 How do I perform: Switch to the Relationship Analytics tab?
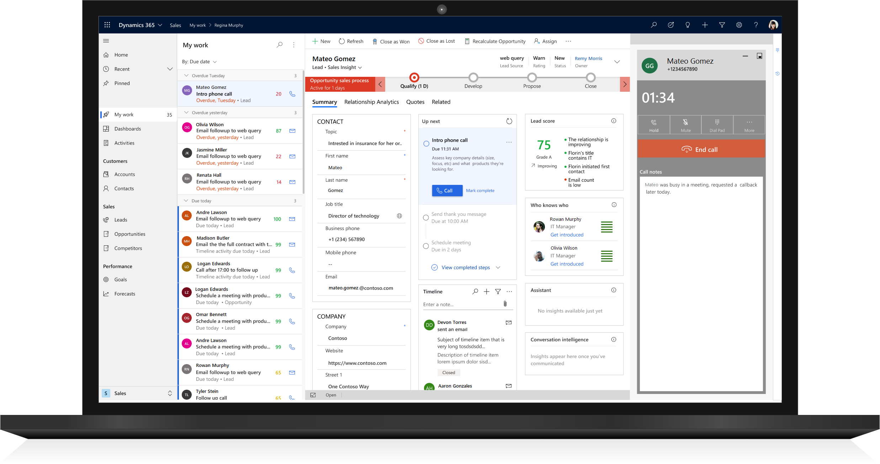click(x=371, y=102)
